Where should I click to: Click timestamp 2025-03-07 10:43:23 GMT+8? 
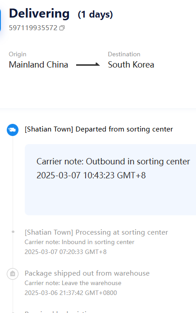[x=91, y=176]
